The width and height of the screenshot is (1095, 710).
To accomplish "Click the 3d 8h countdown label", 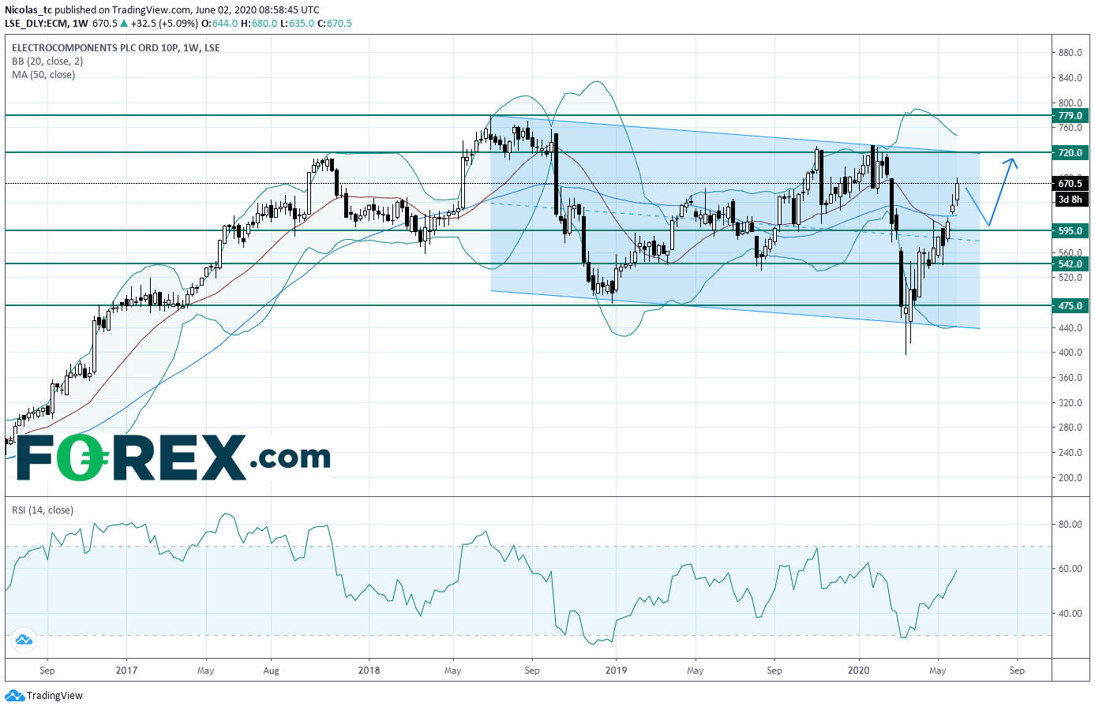I will pos(1071,200).
